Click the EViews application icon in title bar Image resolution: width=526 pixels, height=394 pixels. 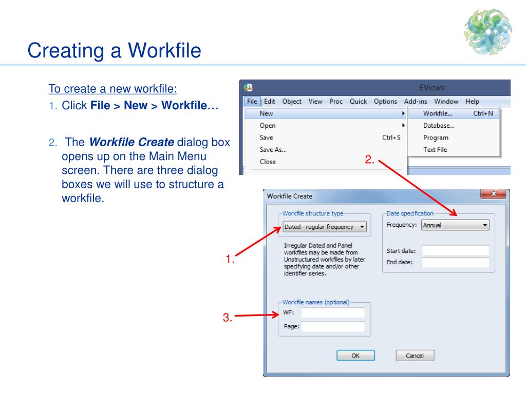tap(249, 87)
